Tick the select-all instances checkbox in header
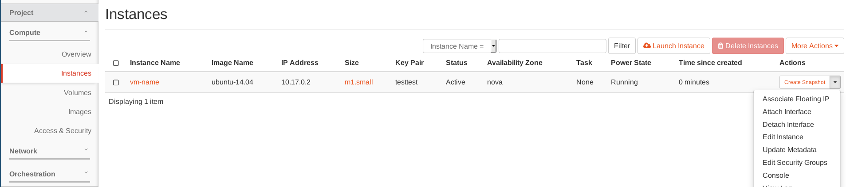 (x=116, y=63)
